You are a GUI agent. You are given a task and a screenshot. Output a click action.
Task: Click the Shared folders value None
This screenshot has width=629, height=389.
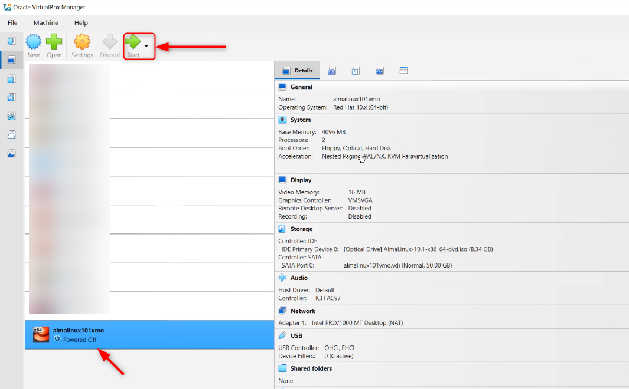[x=286, y=381]
